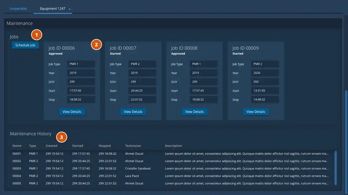This screenshot has height=195, width=348.
Task: Click Year field in Job 00007
Action: click(142, 73)
